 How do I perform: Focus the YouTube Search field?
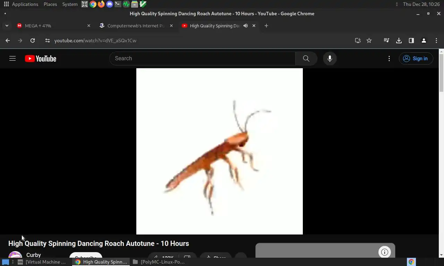[x=203, y=59]
